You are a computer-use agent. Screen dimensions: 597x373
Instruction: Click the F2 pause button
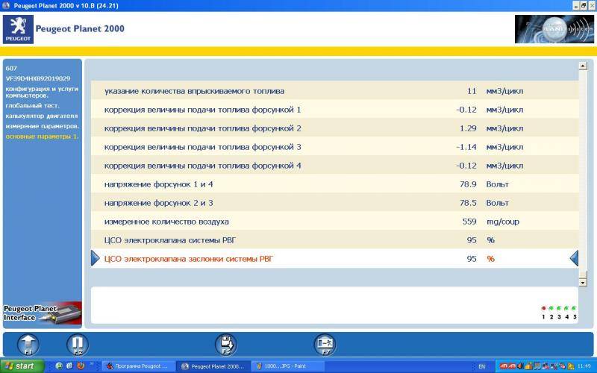tap(77, 344)
